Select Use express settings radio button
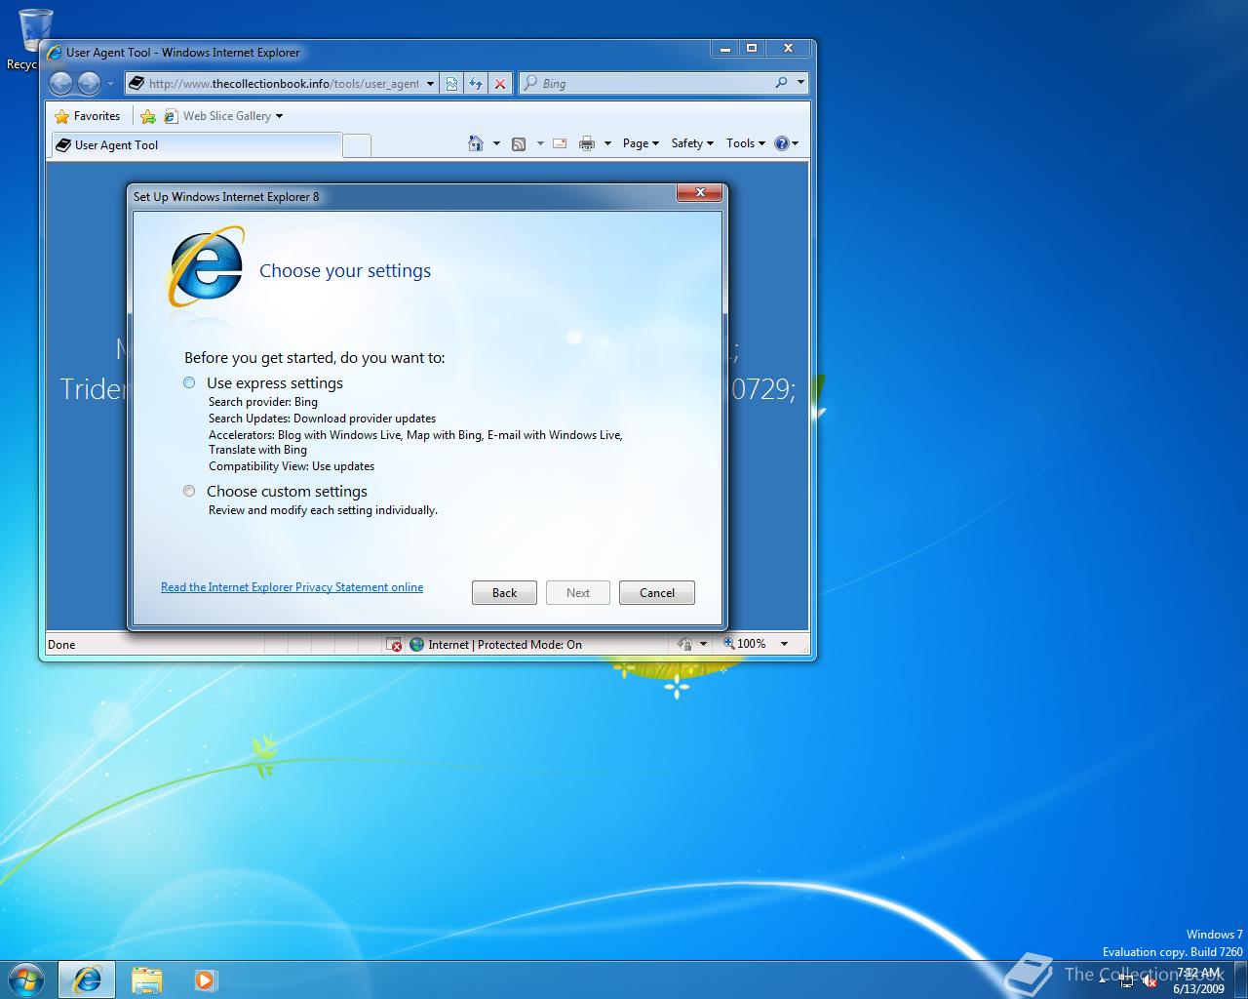1248x999 pixels. [189, 382]
